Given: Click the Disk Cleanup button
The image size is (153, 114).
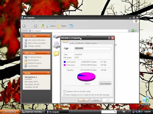Looking at the screenshot, I should [x=105, y=83].
